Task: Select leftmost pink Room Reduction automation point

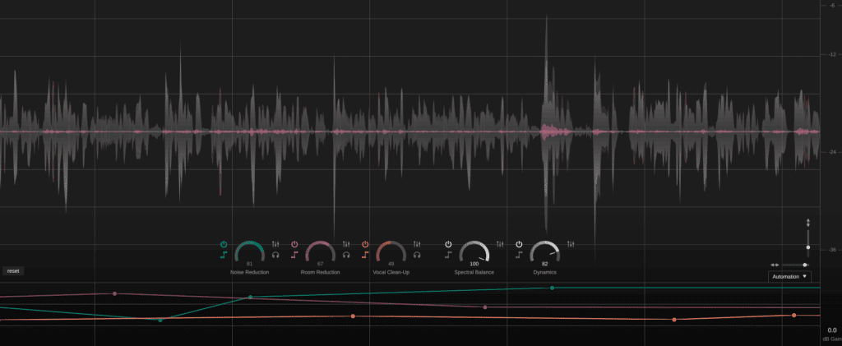Action: coord(114,293)
